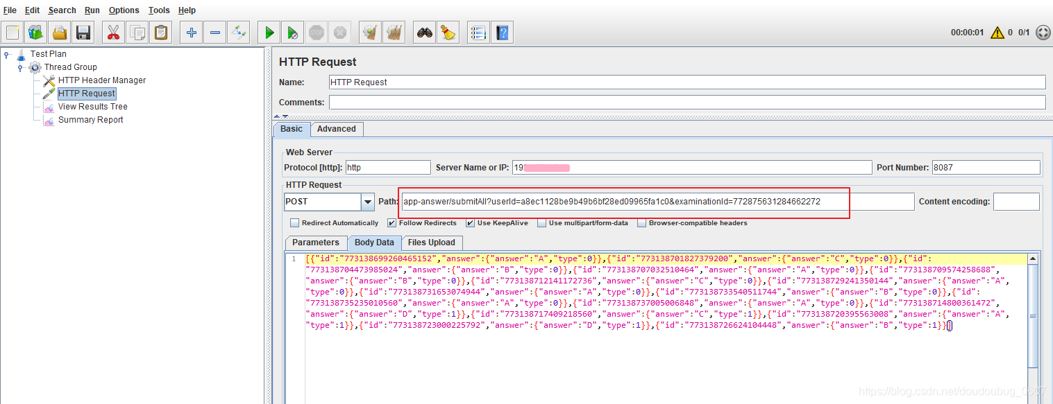Start the test with green play icon
The width and height of the screenshot is (1053, 404).
[x=269, y=33]
